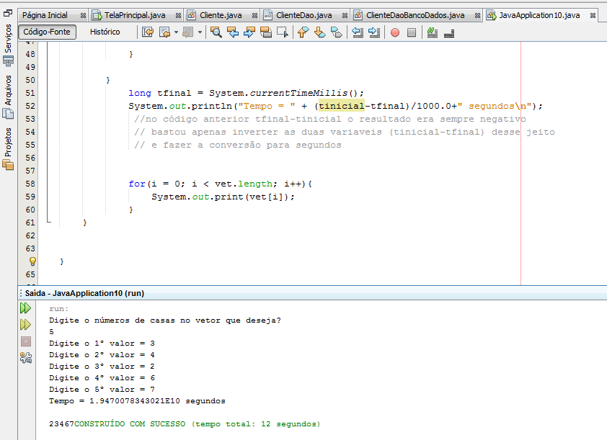Close the TelaPrincipal.java tab

[178, 15]
